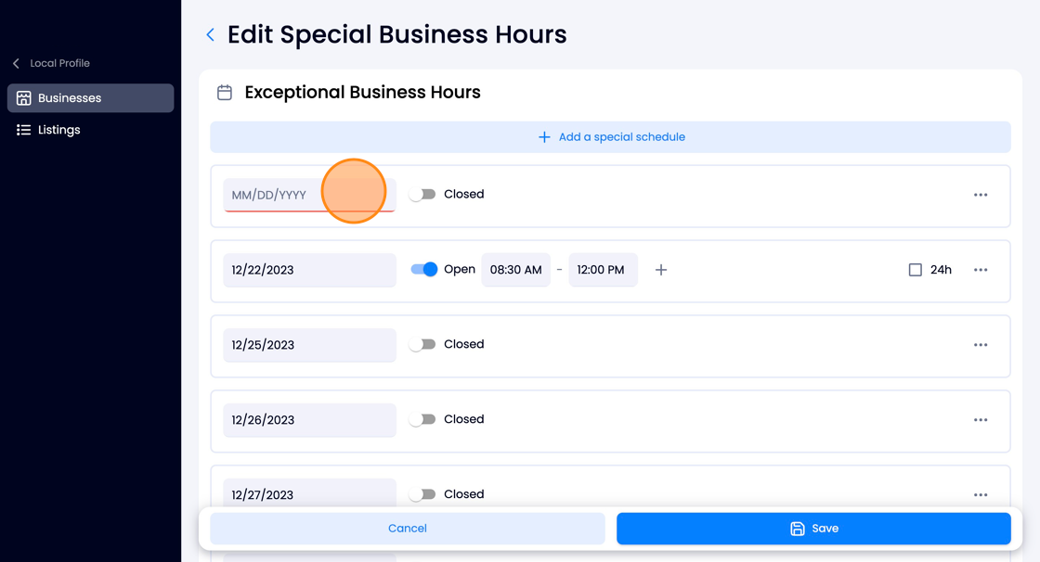Select Businesses in the sidebar
This screenshot has height=562, width=1040.
pyautogui.click(x=91, y=98)
